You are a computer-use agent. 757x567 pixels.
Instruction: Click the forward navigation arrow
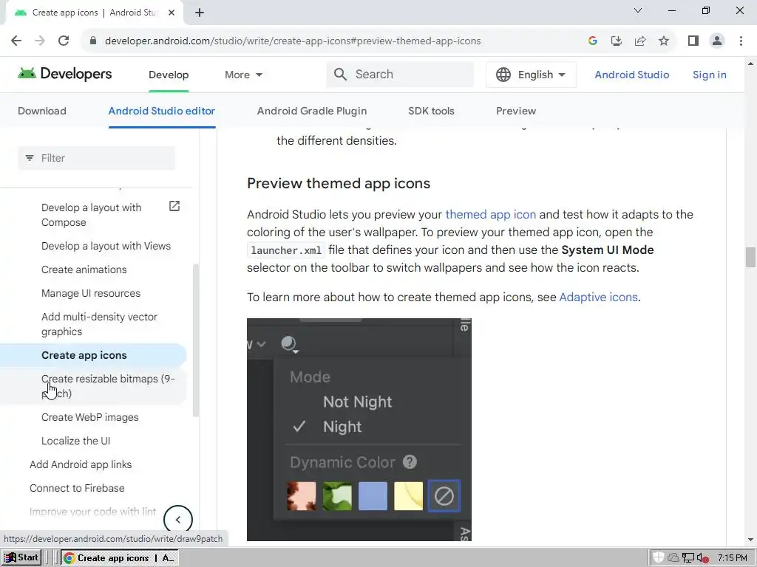pos(40,41)
